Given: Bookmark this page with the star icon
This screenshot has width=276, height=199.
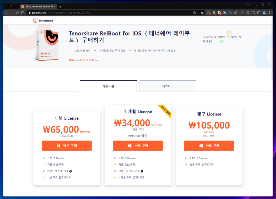Looking at the screenshot, I should [202, 13].
